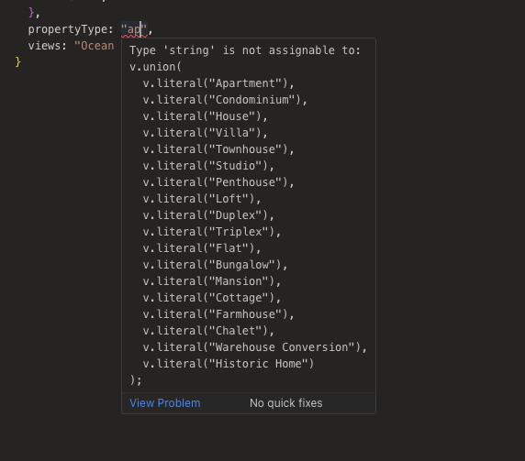Screen dimensions: 525x461
Task: Click the Duplex literal line
Action: click(208, 215)
